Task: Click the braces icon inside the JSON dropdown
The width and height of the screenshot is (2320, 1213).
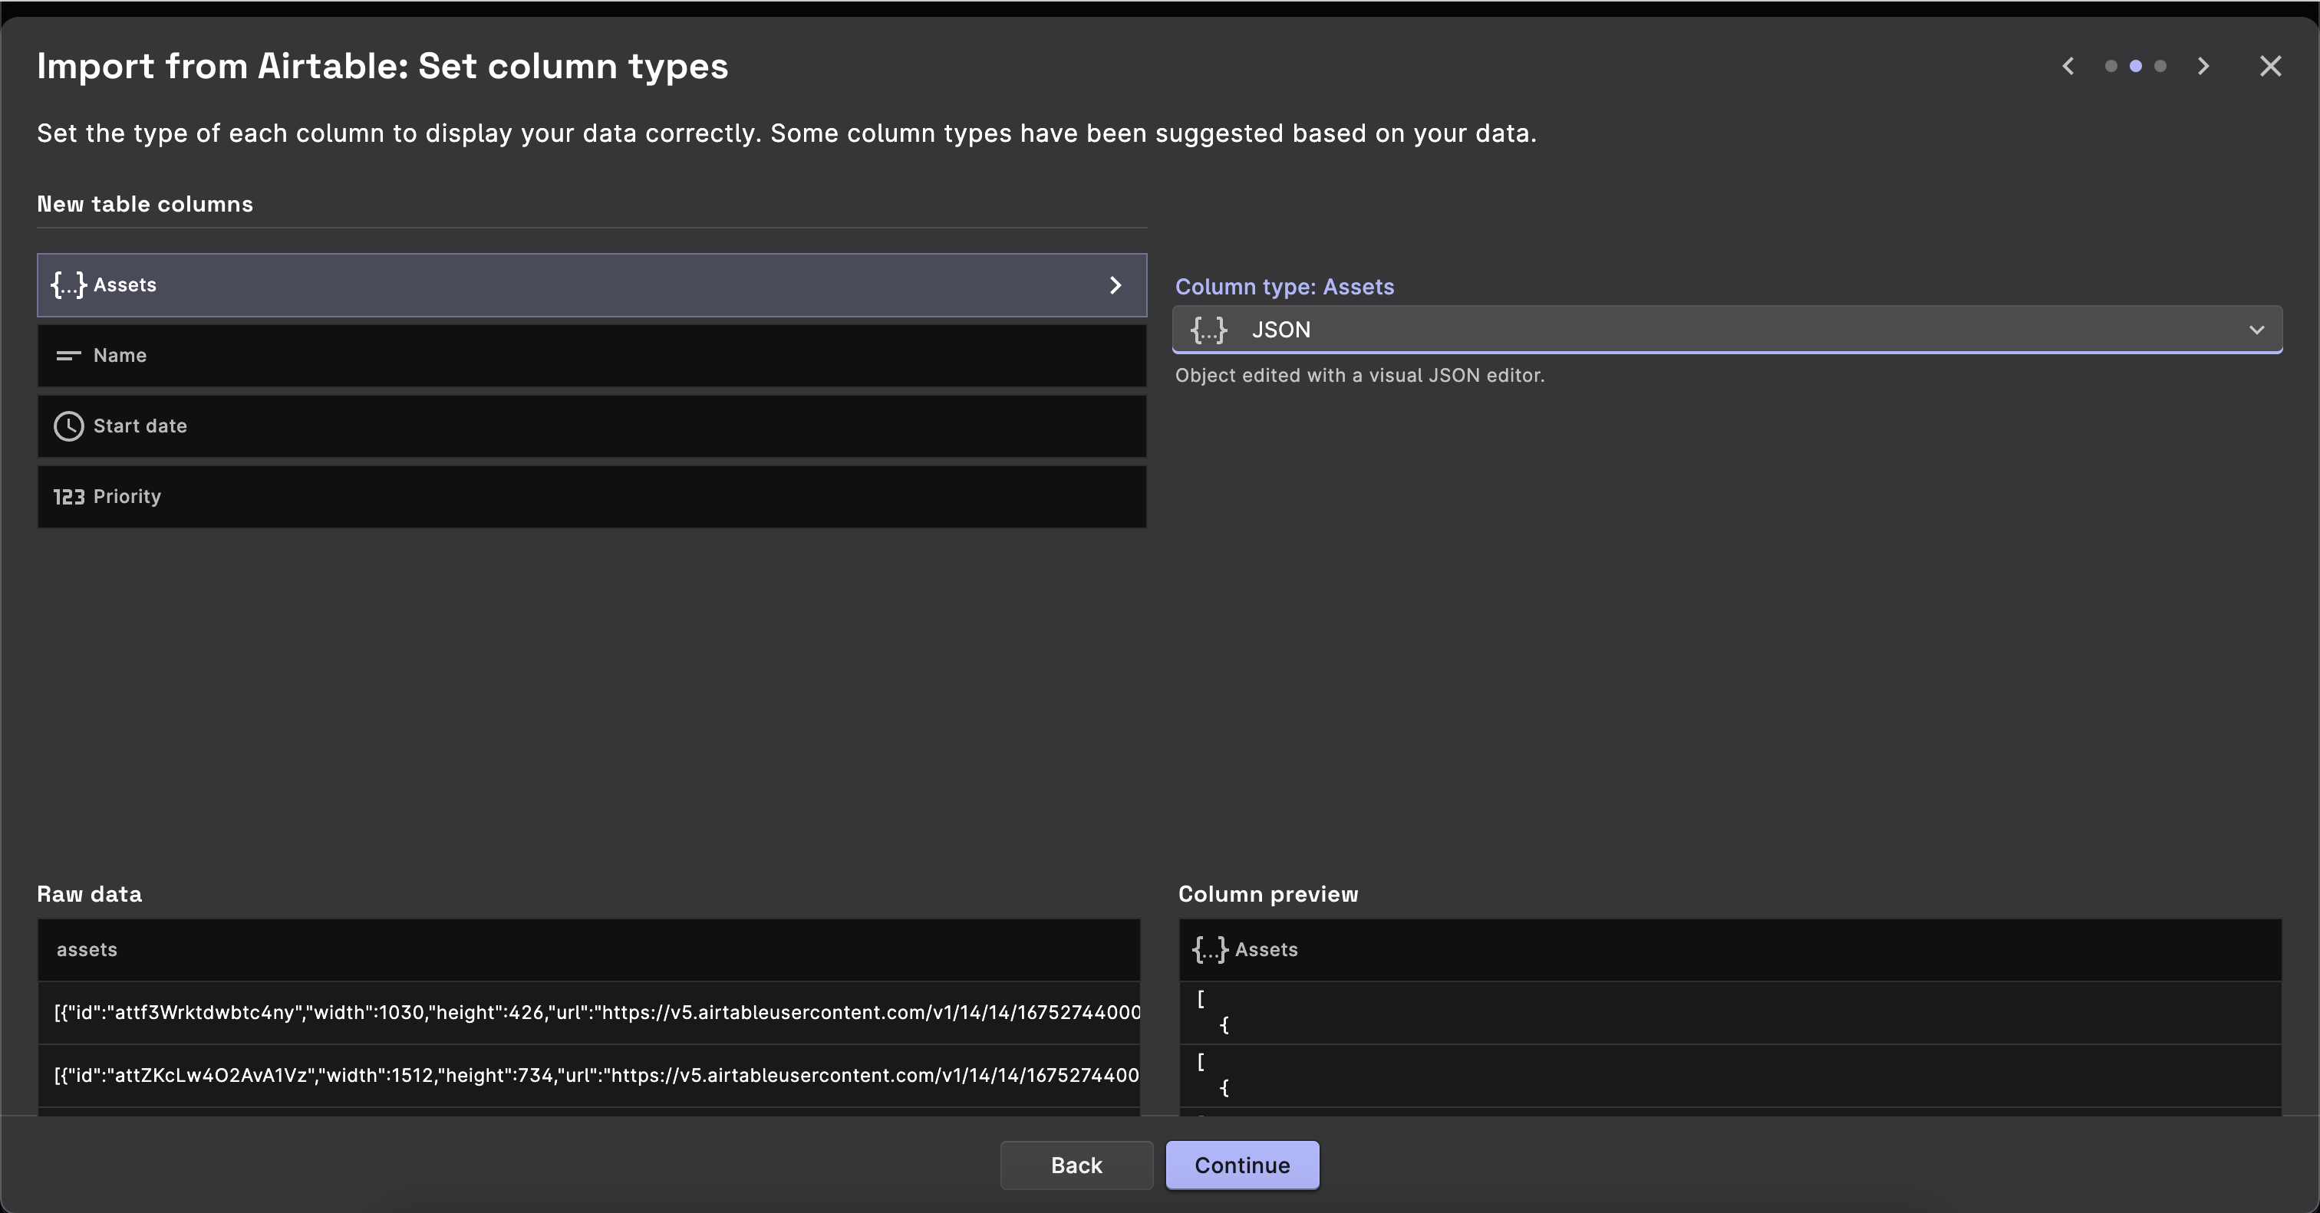Action: tap(1208, 330)
